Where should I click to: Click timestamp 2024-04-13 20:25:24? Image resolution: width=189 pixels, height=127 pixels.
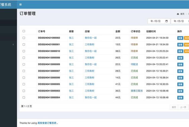click(157, 51)
